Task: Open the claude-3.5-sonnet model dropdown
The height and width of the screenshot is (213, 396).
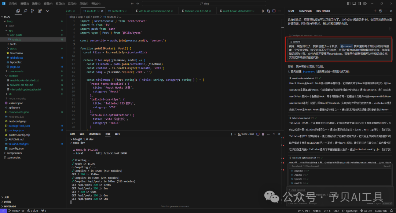Action: (298, 203)
